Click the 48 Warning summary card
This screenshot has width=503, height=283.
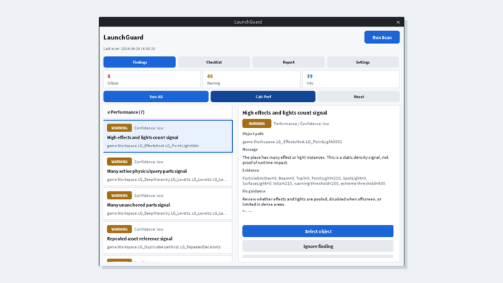(x=251, y=79)
